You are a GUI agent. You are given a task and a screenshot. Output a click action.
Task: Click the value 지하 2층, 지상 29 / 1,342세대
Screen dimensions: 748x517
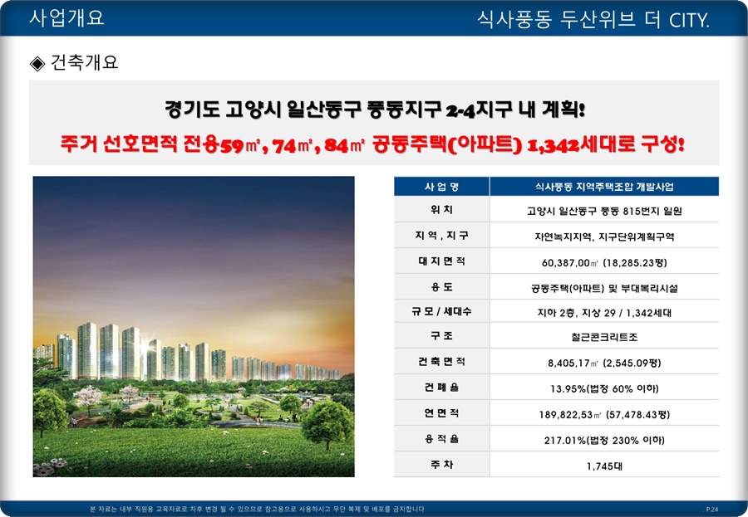[604, 313]
